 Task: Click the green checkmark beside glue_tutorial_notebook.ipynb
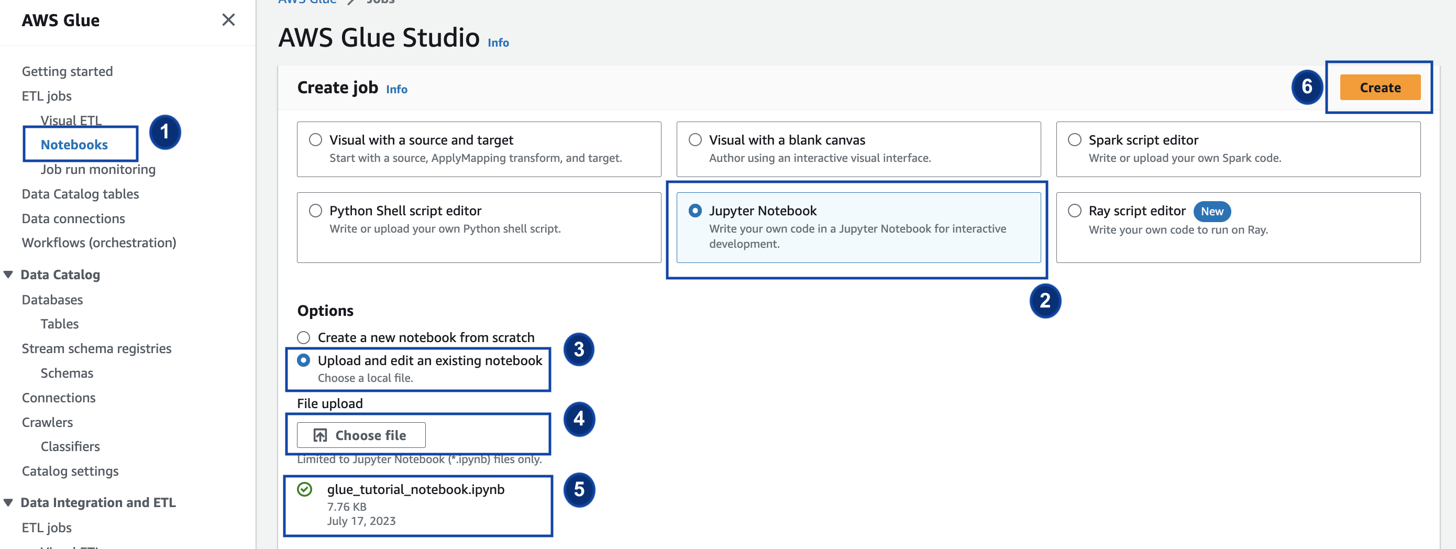[305, 489]
